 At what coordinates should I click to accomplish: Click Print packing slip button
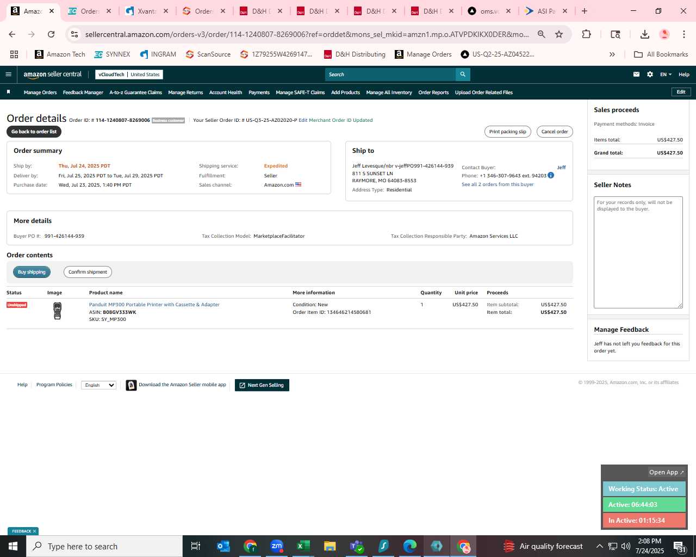point(508,132)
